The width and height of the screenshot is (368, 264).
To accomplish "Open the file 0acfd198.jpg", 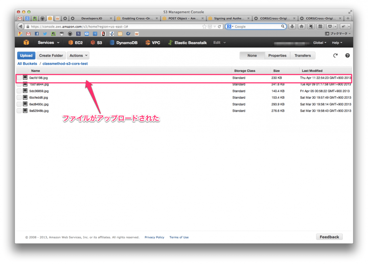I will [38, 78].
